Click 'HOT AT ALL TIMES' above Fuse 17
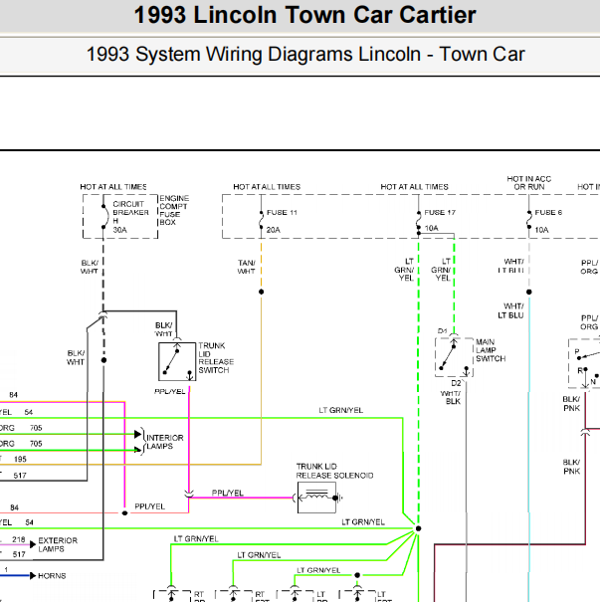 (414, 187)
